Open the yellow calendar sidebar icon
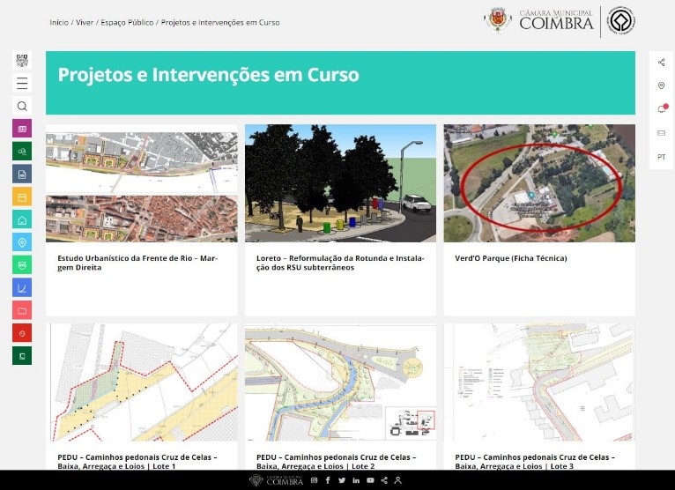675x490 pixels. pyautogui.click(x=22, y=197)
